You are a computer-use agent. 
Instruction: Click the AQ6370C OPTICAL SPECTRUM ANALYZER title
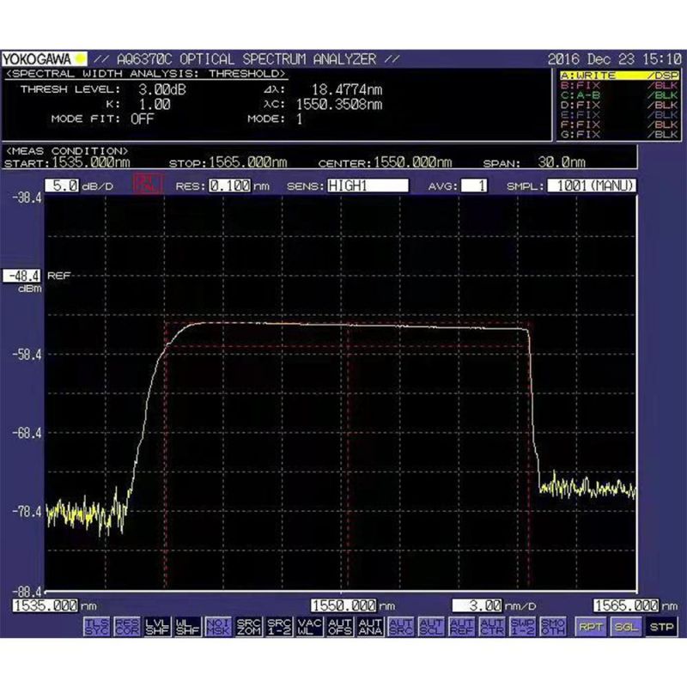point(246,58)
